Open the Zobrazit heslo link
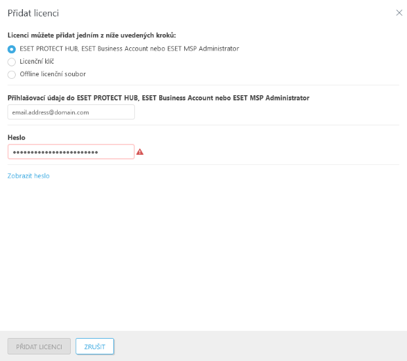 click(28, 176)
